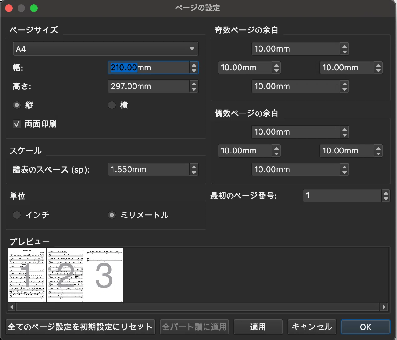The height and width of the screenshot is (340, 397).
Task: Decrease odd-page right margin stepper
Action: tap(378, 71)
